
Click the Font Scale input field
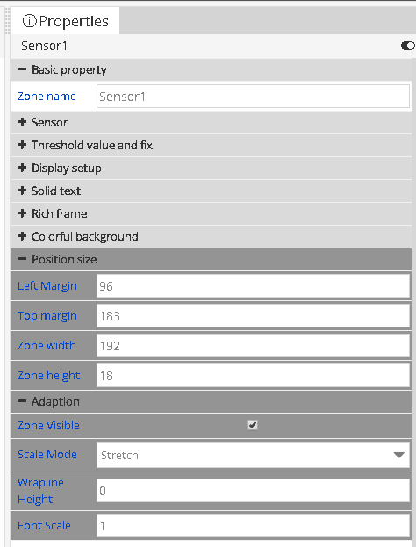(x=253, y=525)
